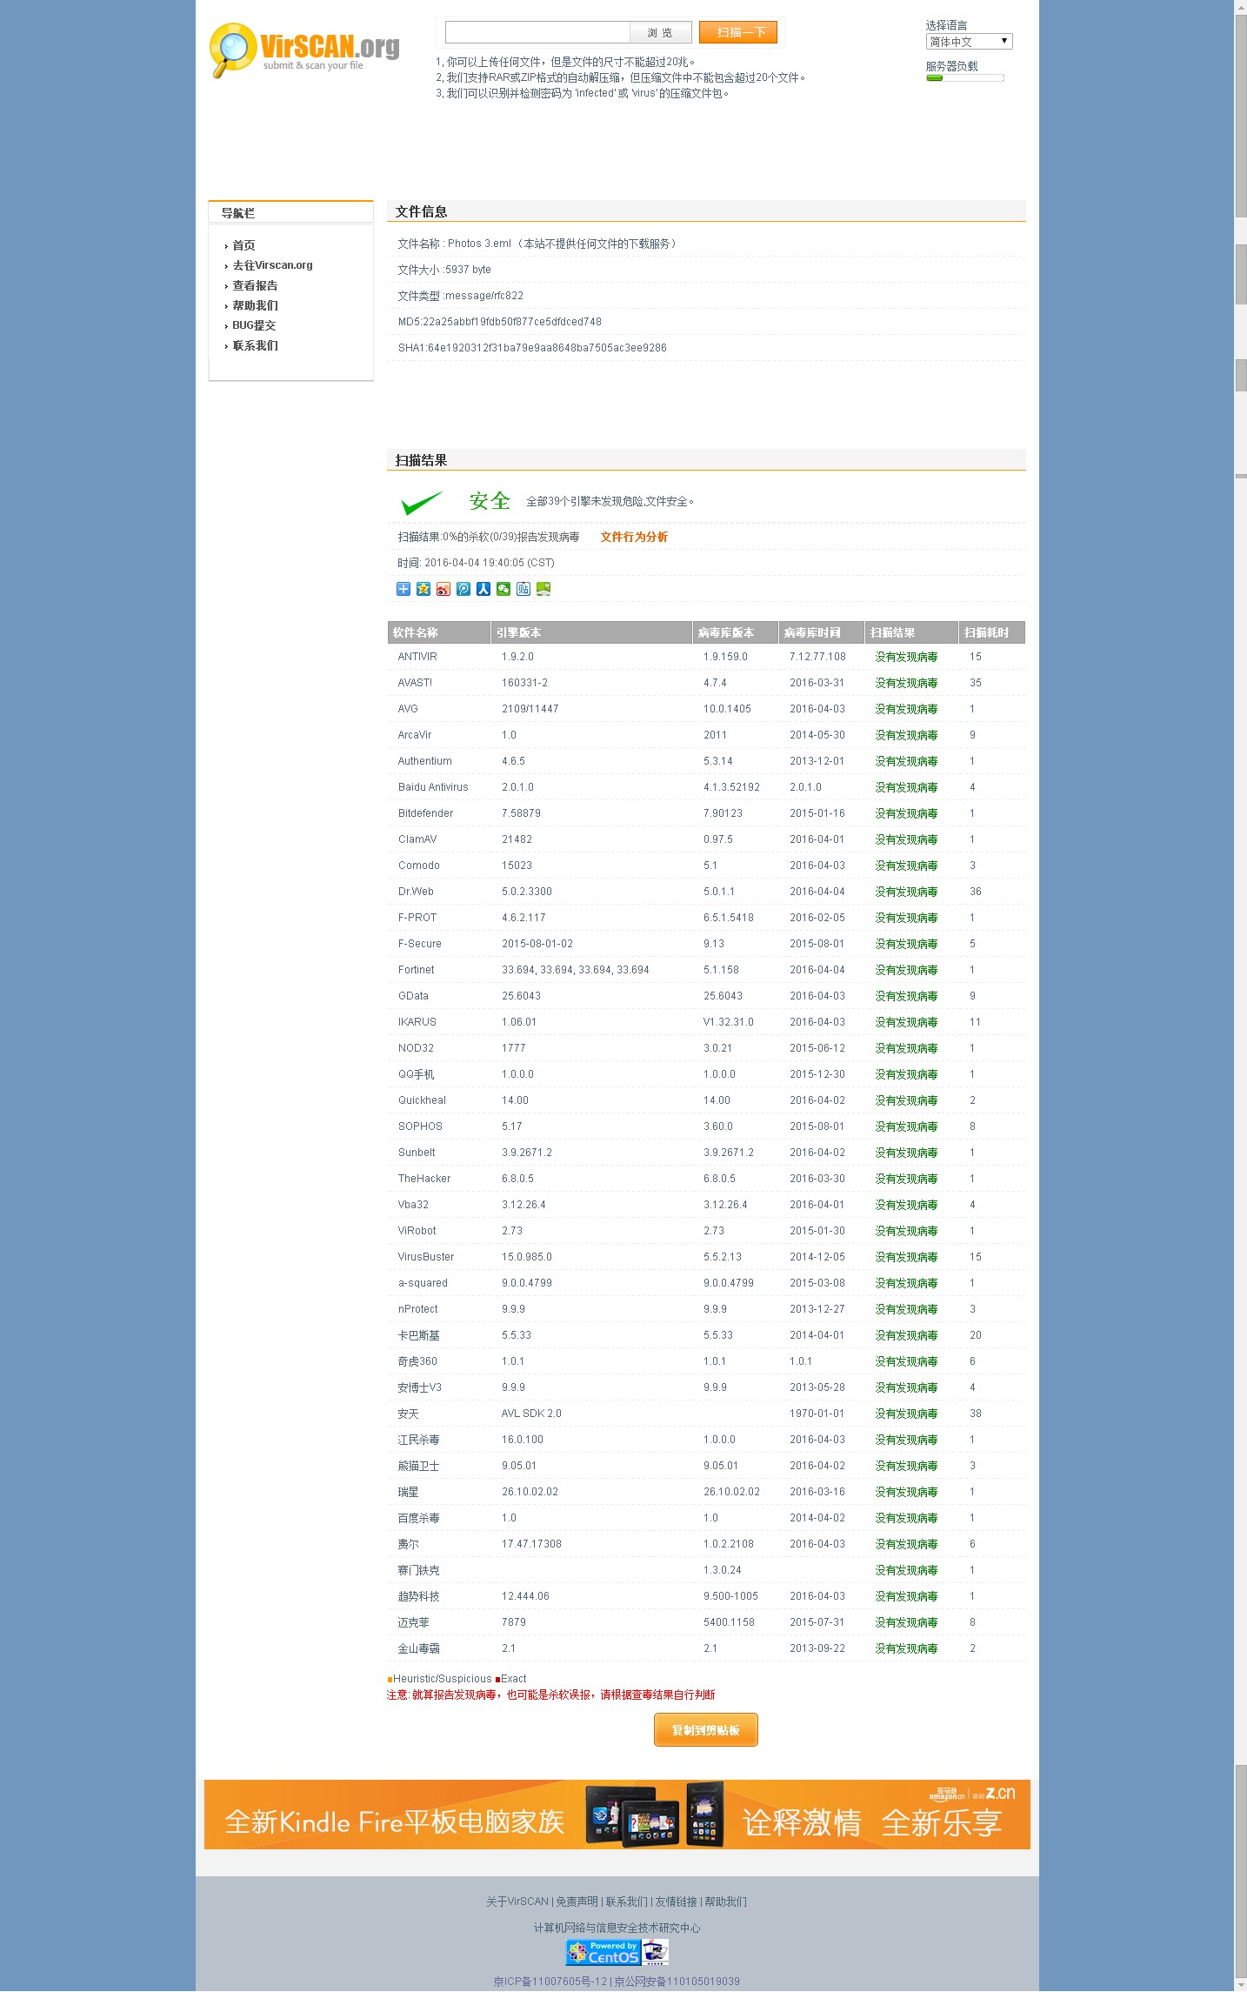The image size is (1247, 1992).
Task: Select 联系我们 in the sidebar navigation
Action: tap(255, 345)
